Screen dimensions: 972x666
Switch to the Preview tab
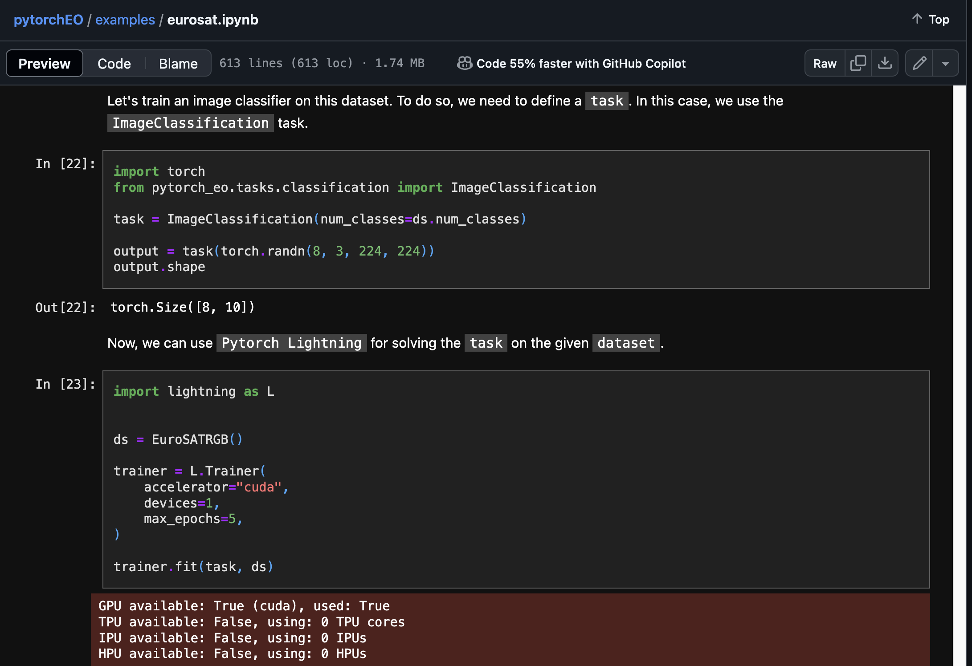coord(44,63)
